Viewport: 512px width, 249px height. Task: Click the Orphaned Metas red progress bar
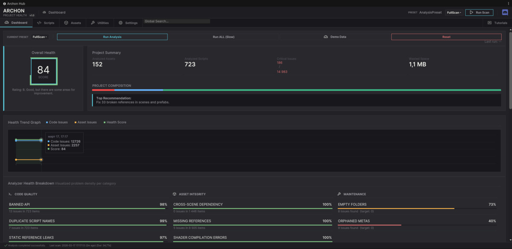(369, 225)
